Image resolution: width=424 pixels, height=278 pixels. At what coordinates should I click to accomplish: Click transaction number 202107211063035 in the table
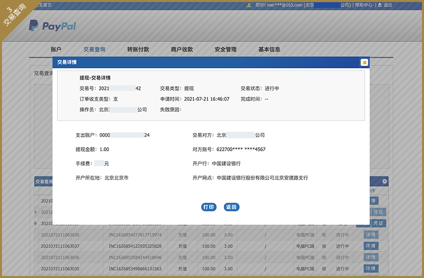pyautogui.click(x=60, y=269)
